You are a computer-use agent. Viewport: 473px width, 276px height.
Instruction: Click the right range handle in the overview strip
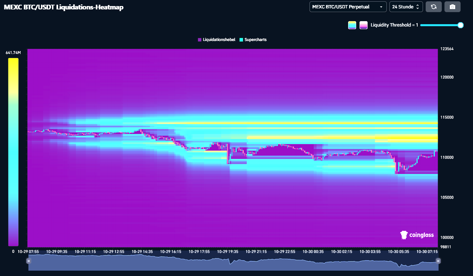(438, 261)
